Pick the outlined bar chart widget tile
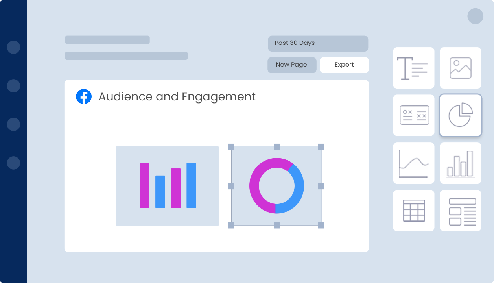 click(x=461, y=163)
